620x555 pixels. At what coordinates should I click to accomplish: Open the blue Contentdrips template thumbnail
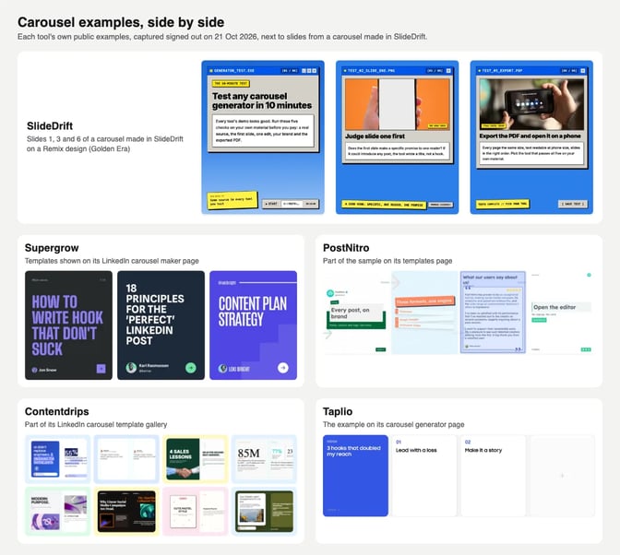click(58, 459)
